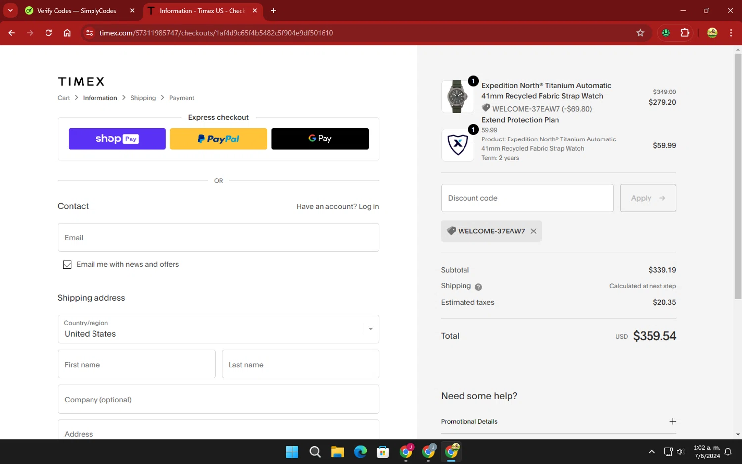
Task: Open the Country/region dropdown
Action: tap(218, 329)
